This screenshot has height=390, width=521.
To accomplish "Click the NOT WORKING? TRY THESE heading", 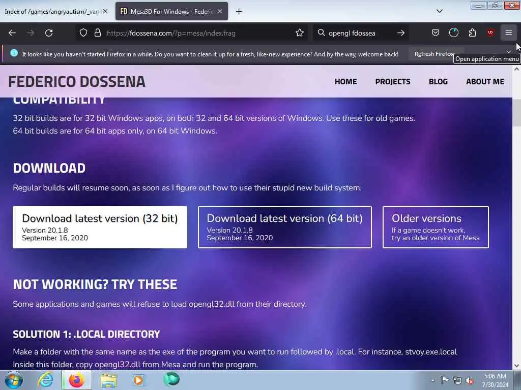I will (95, 284).
